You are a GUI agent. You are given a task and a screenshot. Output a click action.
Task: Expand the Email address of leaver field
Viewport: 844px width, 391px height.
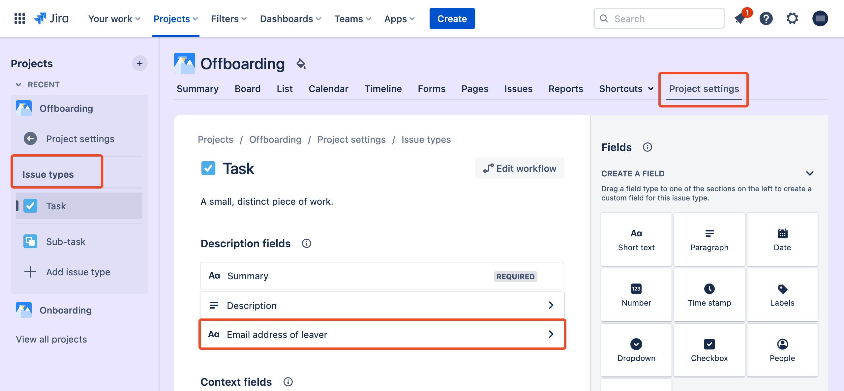coord(382,334)
